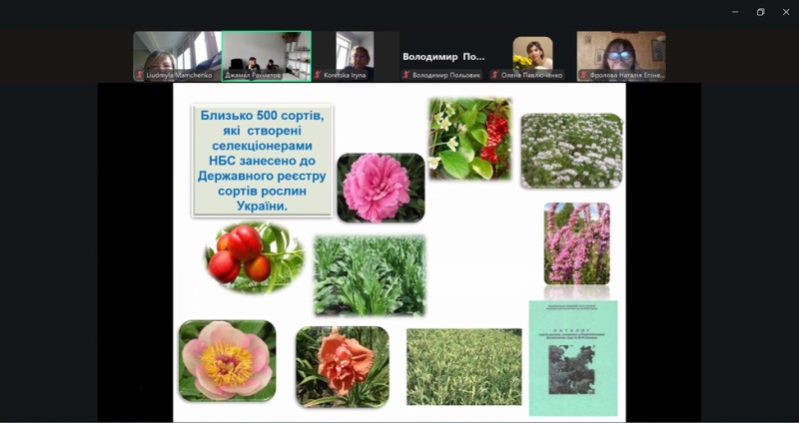
Task: Open the Володимир По... participant tile without video
Action: 442,56
